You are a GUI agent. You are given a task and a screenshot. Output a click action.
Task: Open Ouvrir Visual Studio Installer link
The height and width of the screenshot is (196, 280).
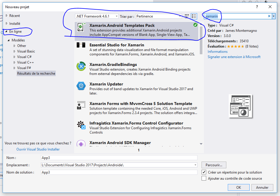point(38,149)
